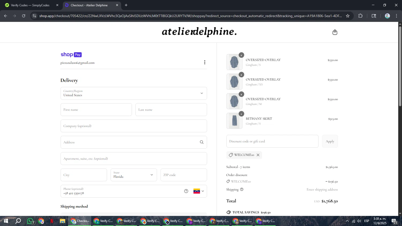Click the City input field

84,175
